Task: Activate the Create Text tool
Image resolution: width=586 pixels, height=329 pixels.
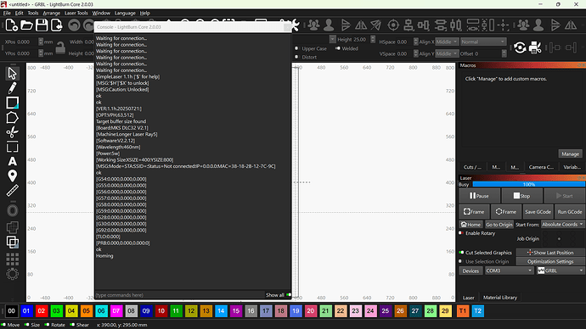Action: (12, 161)
